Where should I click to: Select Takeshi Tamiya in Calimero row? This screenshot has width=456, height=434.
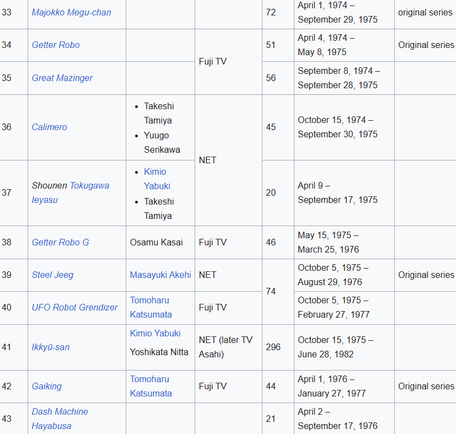coord(159,114)
